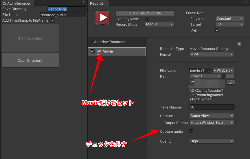Click the Take Number field showing 50

212,107
